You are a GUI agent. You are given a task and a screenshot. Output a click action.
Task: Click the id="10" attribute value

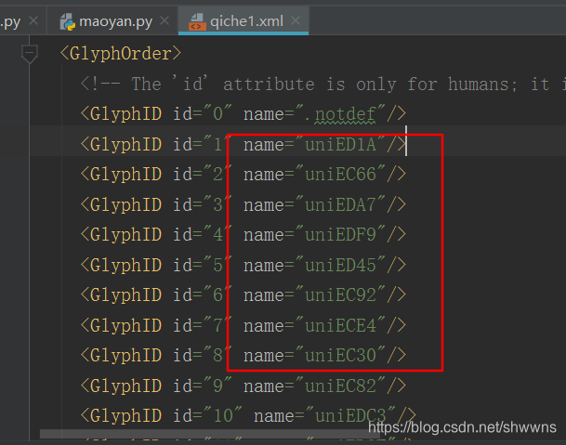point(223,416)
